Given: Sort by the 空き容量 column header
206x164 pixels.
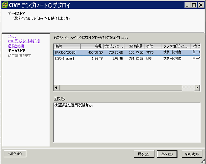Looking at the screenshot, I should (134, 46).
